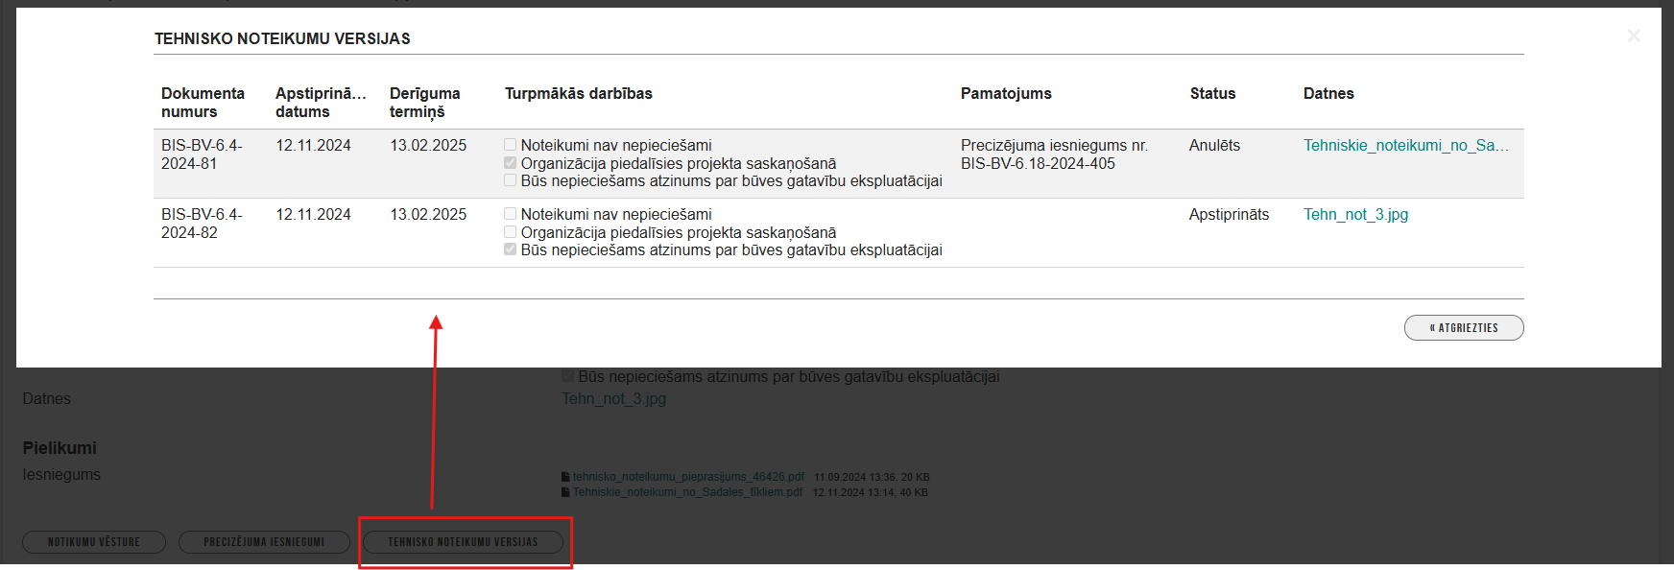
Task: Open Tehn_not_3.jpg link next to the Datnes label
Action: tap(613, 398)
